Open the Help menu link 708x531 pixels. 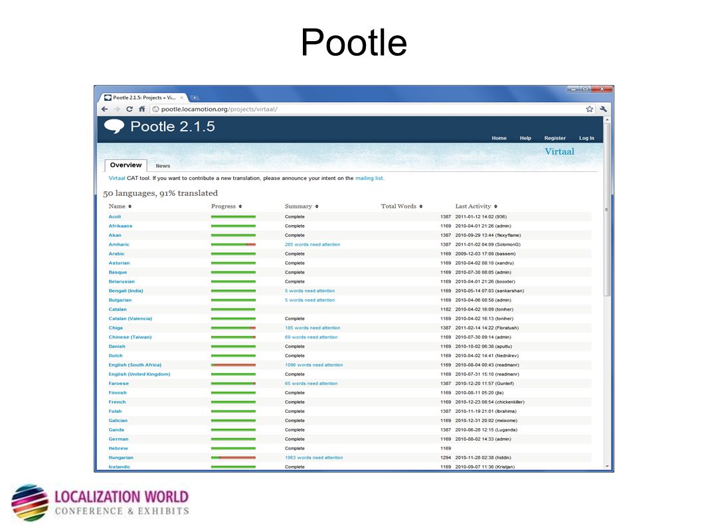(x=525, y=138)
